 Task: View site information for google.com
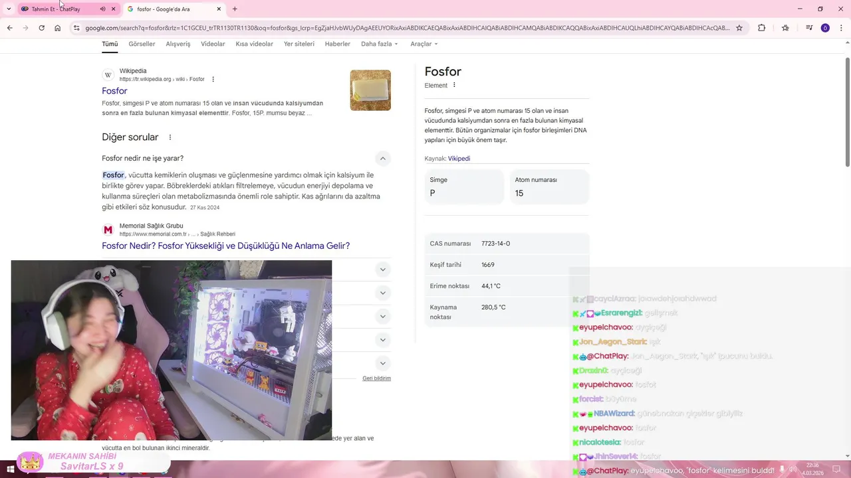76,28
